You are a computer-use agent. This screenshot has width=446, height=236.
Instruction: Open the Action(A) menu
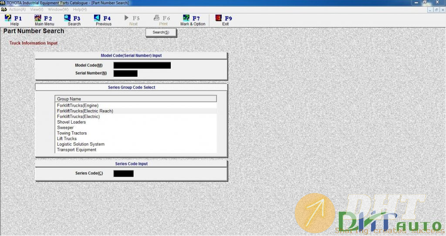click(17, 10)
